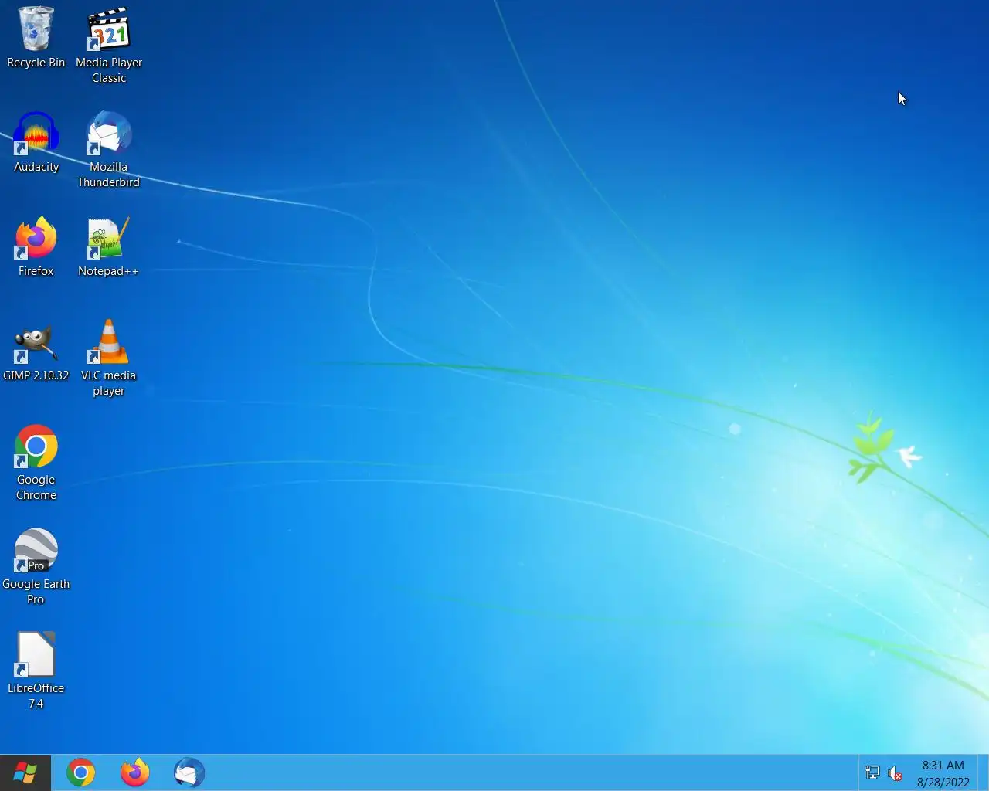The image size is (989, 791).
Task: Launch Chrome from the taskbar
Action: click(81, 772)
